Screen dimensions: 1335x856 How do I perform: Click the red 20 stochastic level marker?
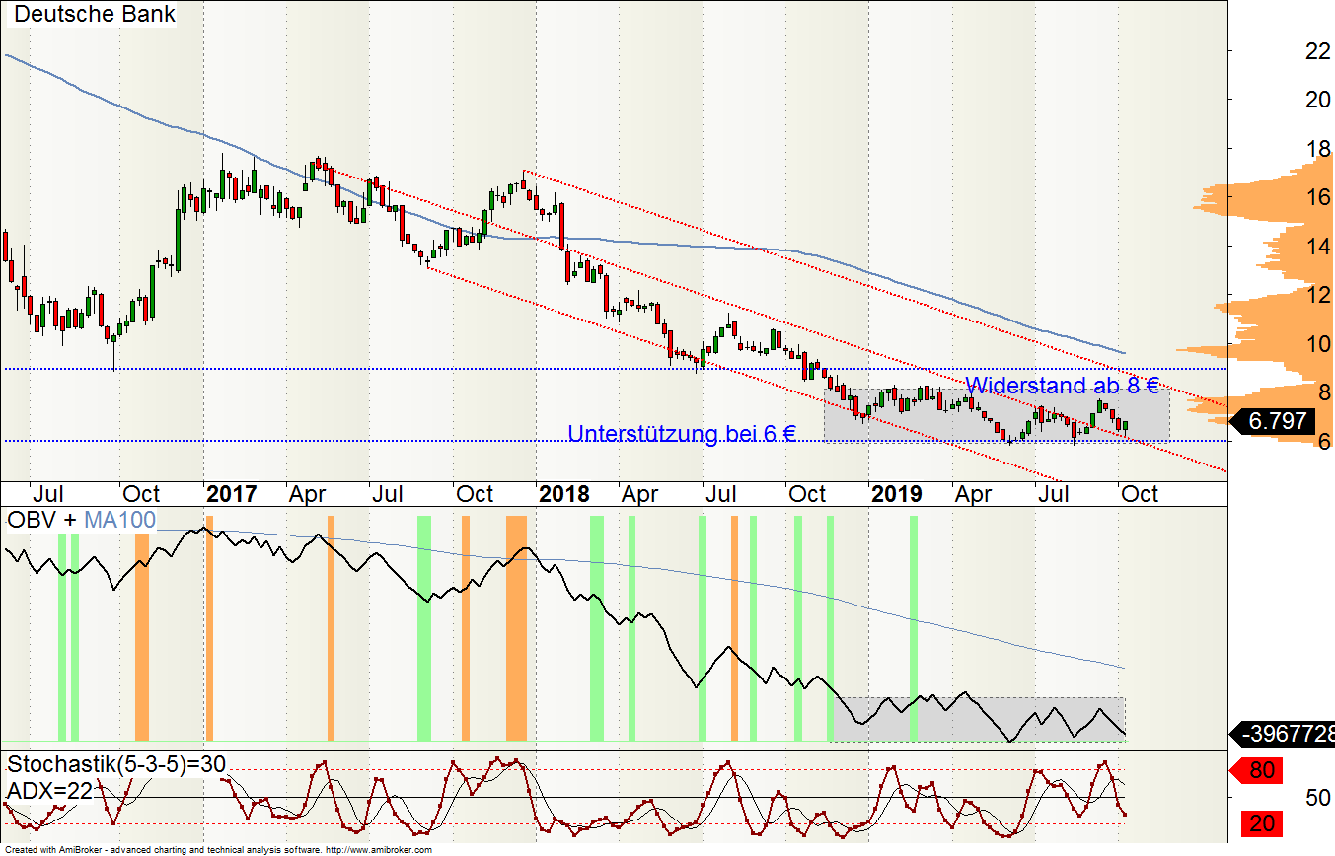tap(1262, 823)
